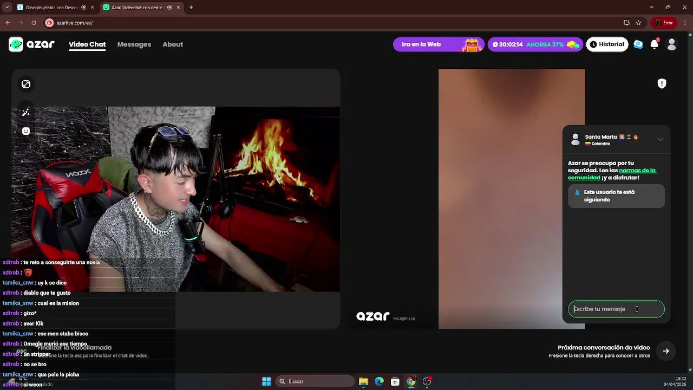Open the face filter smiley icon
The image size is (693, 390).
coord(26,131)
